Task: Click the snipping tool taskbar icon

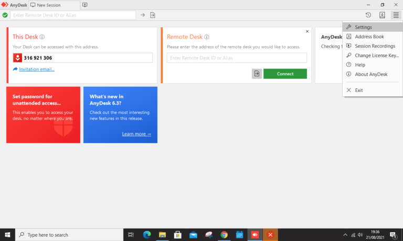Action: click(x=208, y=235)
